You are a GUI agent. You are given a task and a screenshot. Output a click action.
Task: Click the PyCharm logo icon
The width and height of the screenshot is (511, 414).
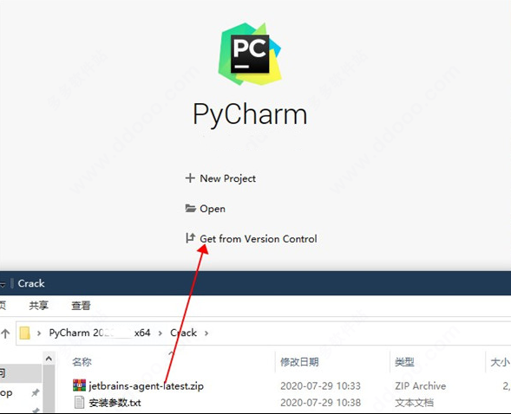click(250, 54)
